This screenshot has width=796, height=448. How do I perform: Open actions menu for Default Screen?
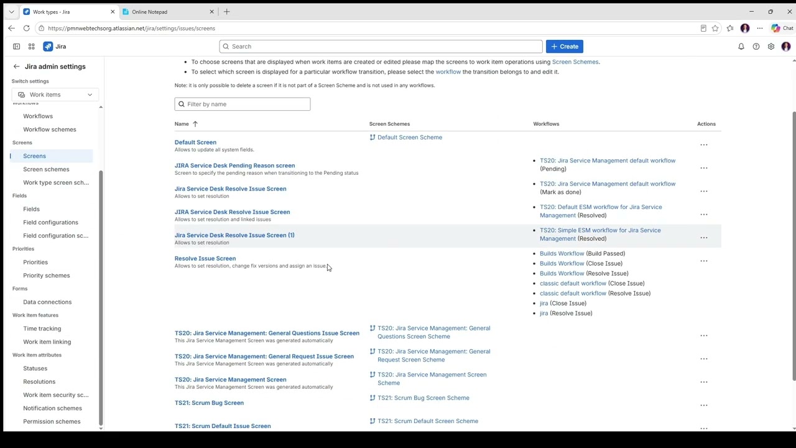click(x=704, y=145)
